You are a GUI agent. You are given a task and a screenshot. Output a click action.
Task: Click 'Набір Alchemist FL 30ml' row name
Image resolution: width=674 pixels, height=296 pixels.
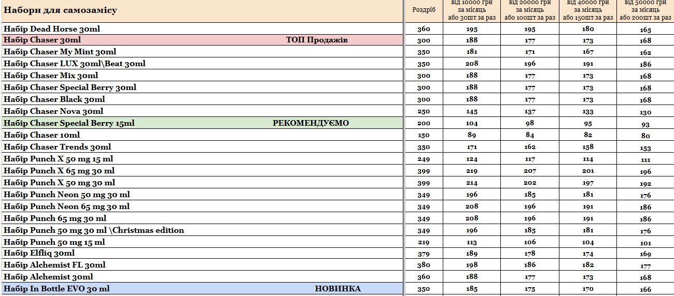54,265
